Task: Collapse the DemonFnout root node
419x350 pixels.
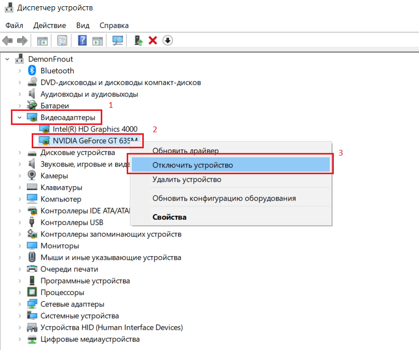Action: point(7,59)
